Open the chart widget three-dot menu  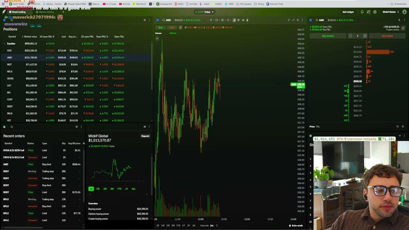click(x=302, y=20)
